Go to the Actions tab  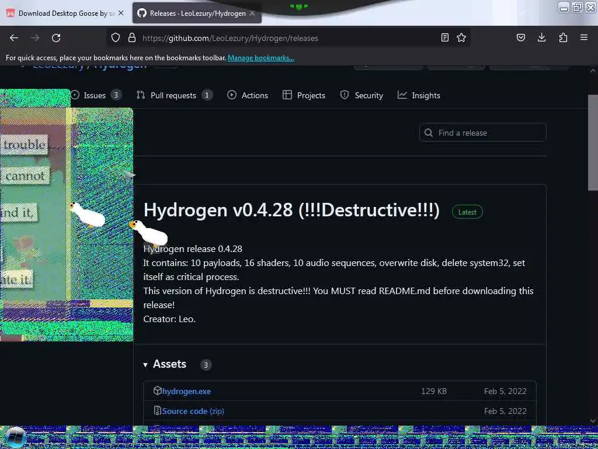[248, 95]
